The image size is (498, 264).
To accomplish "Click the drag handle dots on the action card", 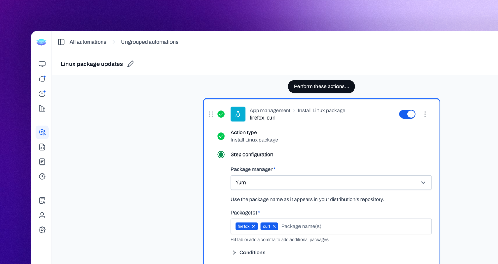I will pyautogui.click(x=211, y=114).
